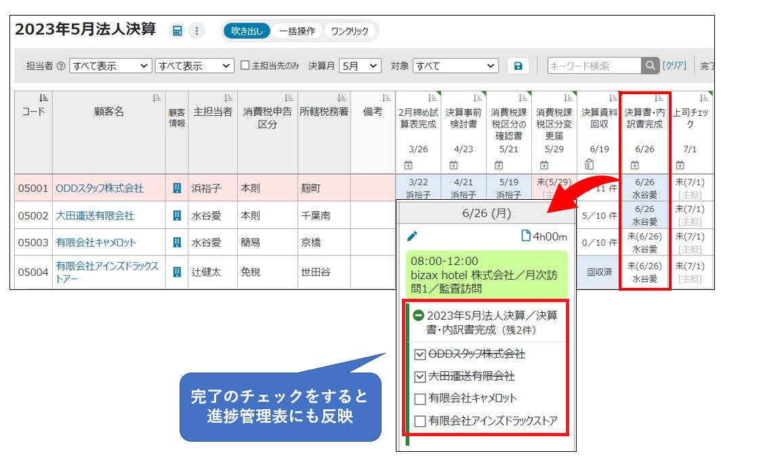Open the 対象 dropdown showing すべて

[455, 66]
